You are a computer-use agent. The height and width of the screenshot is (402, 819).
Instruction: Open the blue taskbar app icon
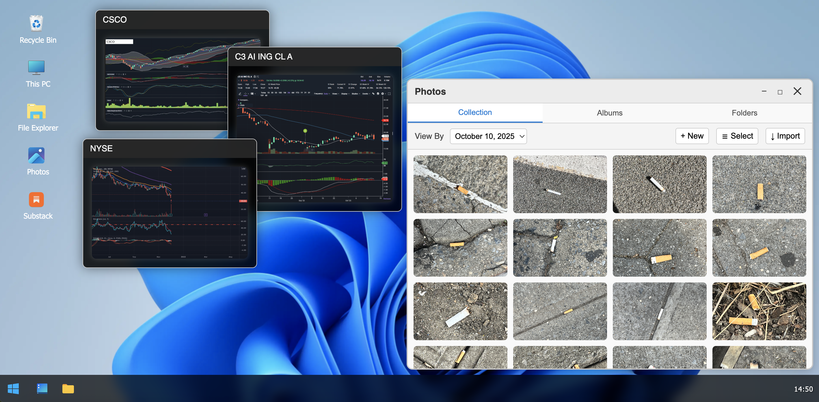42,388
